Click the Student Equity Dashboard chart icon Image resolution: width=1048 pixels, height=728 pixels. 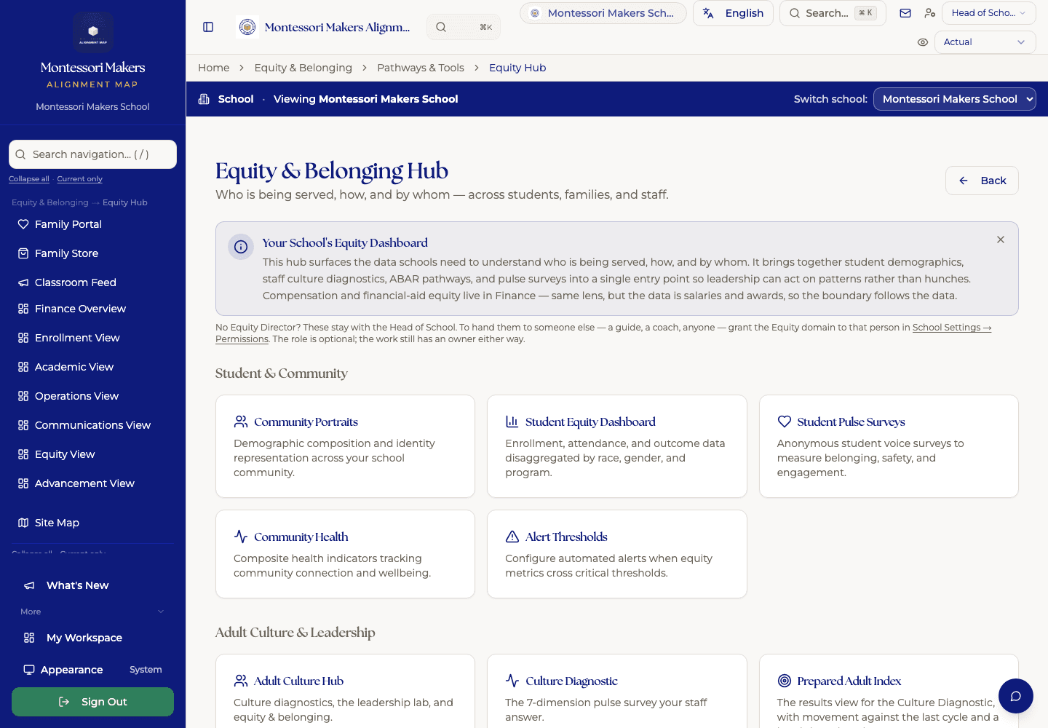pyautogui.click(x=512, y=422)
